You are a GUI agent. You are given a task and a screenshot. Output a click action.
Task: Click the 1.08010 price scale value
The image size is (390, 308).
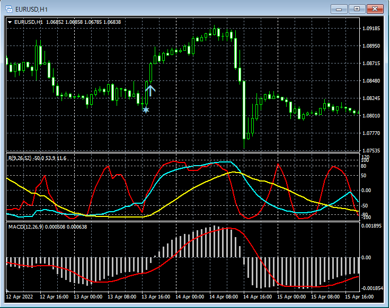click(371, 116)
